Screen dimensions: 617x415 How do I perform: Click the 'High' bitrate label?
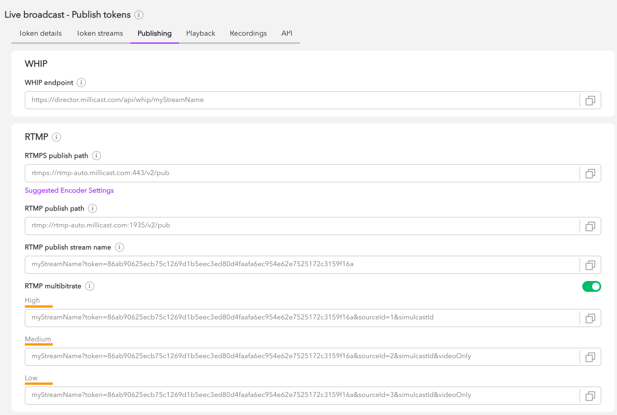pyautogui.click(x=32, y=300)
